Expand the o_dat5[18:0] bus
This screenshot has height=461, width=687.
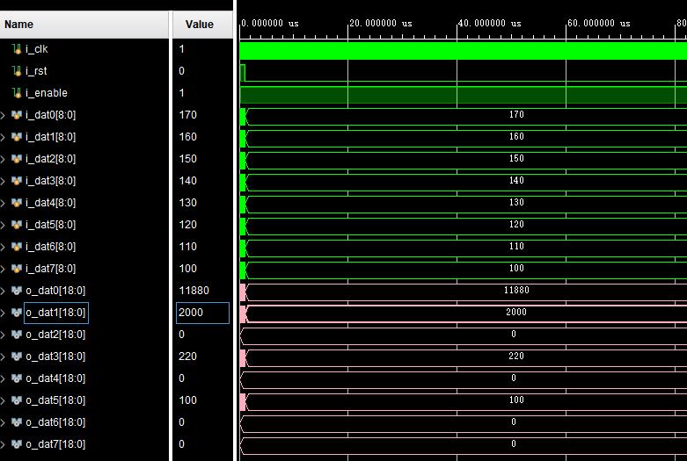coord(3,400)
